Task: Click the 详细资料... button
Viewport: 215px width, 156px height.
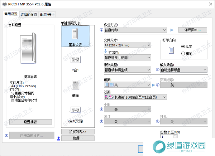Action: pyautogui.click(x=193, y=30)
